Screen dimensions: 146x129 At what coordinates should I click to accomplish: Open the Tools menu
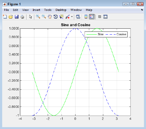point(48,10)
